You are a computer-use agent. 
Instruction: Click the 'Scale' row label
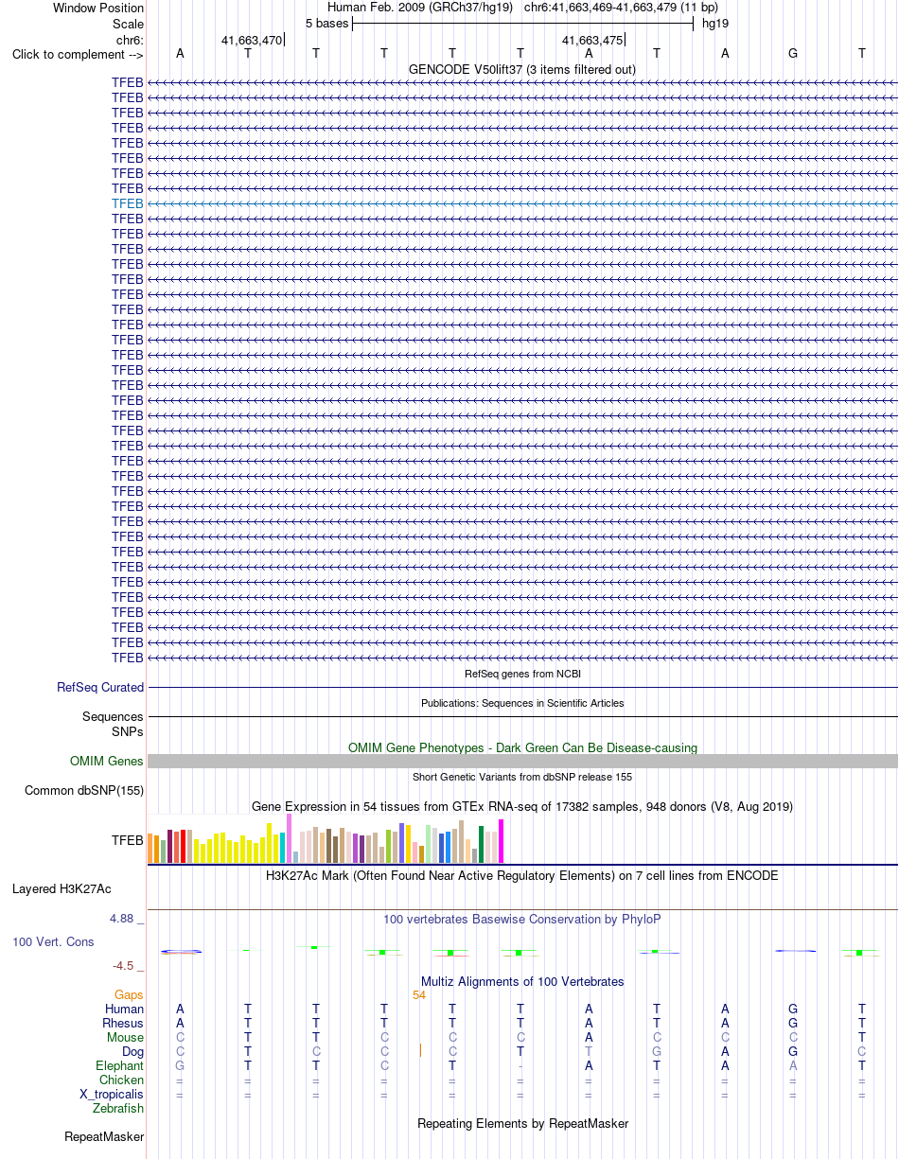click(x=128, y=24)
